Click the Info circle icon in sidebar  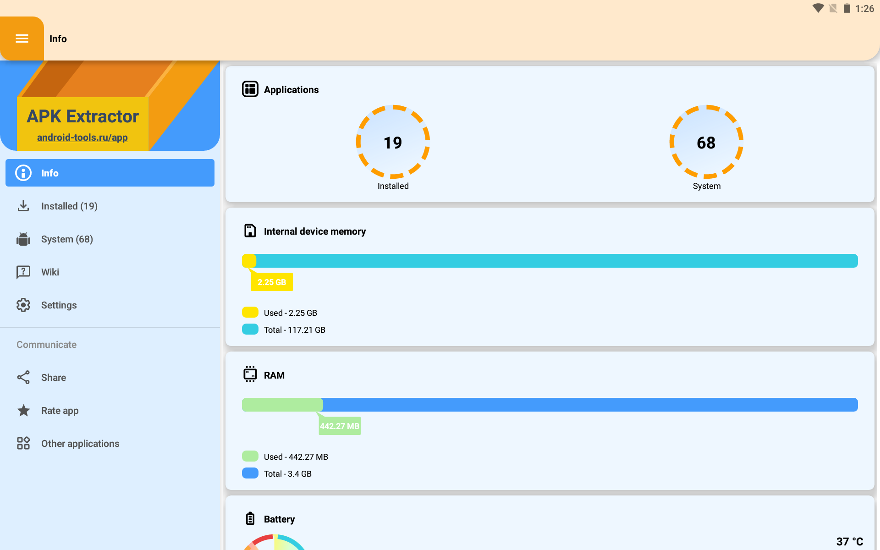coord(23,173)
